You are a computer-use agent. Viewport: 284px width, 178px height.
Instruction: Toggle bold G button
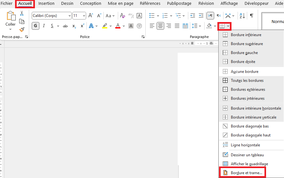coord(36,26)
